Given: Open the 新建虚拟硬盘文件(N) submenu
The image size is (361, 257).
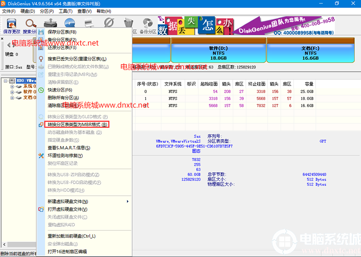Looking at the screenshot, I should [x=68, y=202].
